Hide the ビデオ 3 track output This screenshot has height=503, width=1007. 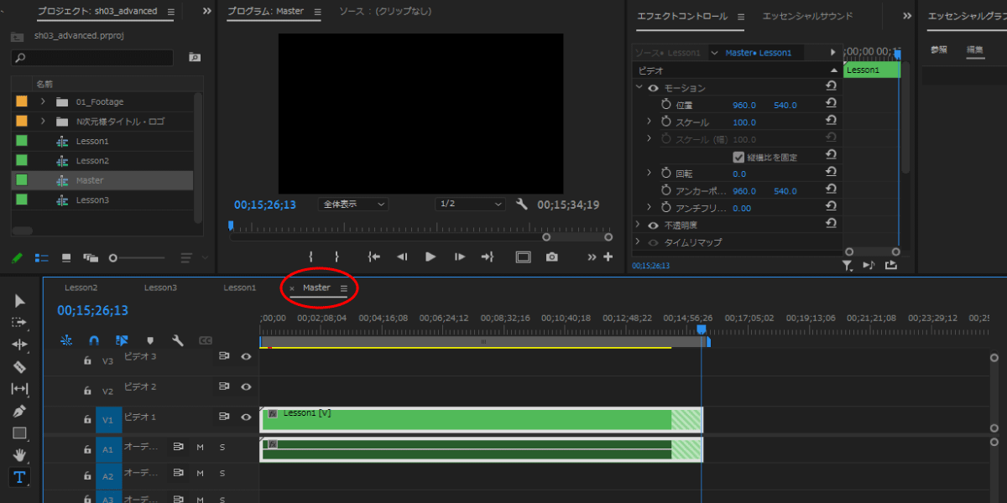246,356
